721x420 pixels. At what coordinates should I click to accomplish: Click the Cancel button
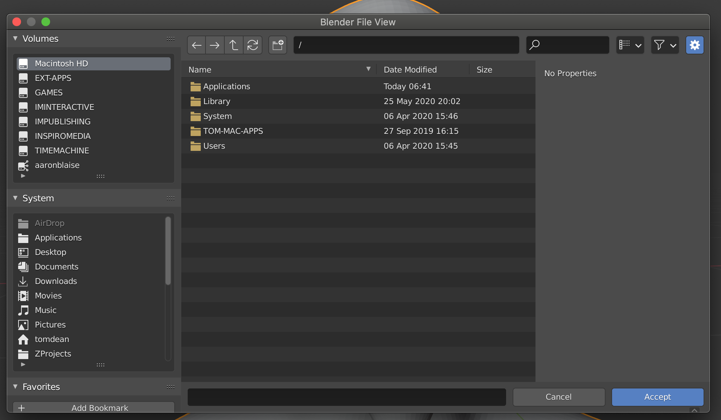(x=559, y=397)
